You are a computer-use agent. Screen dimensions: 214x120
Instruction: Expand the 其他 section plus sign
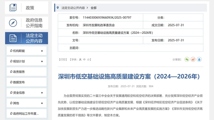pos(42,103)
